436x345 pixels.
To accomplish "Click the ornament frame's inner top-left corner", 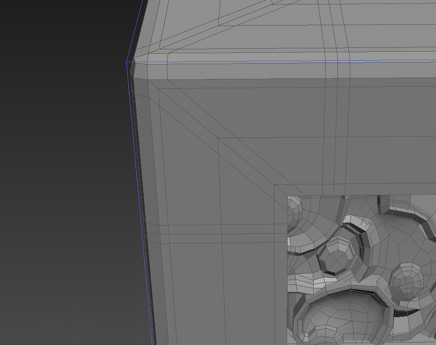I will click(x=287, y=196).
